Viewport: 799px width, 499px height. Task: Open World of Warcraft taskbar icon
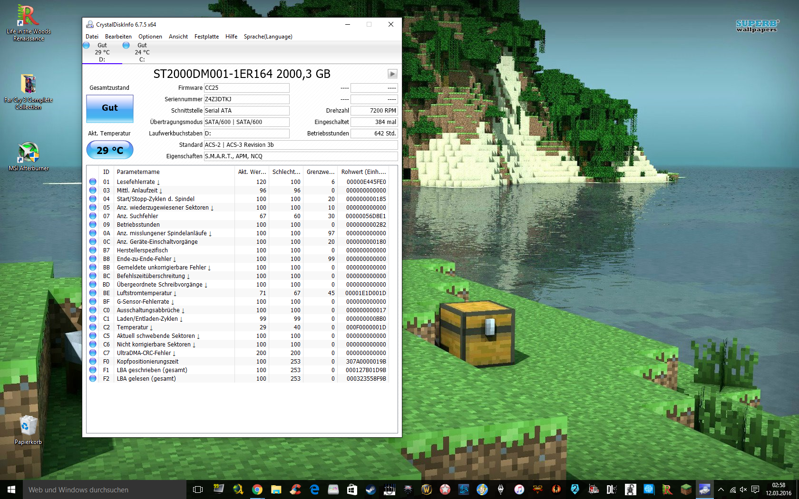[426, 489]
